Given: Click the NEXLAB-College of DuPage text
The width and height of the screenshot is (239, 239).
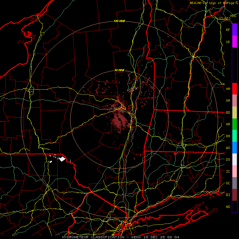Looking at the screenshot, I should [x=212, y=3].
